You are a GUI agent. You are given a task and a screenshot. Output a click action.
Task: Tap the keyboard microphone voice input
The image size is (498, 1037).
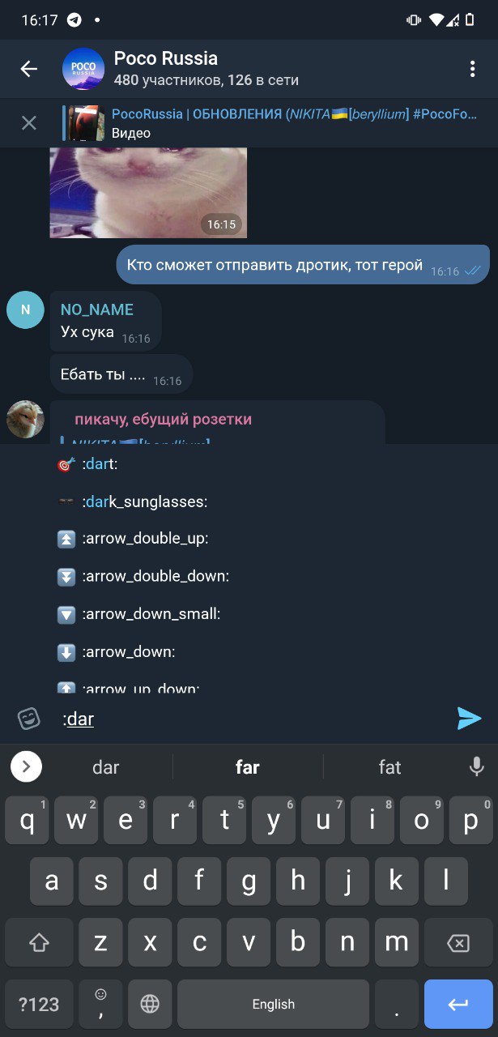point(476,766)
